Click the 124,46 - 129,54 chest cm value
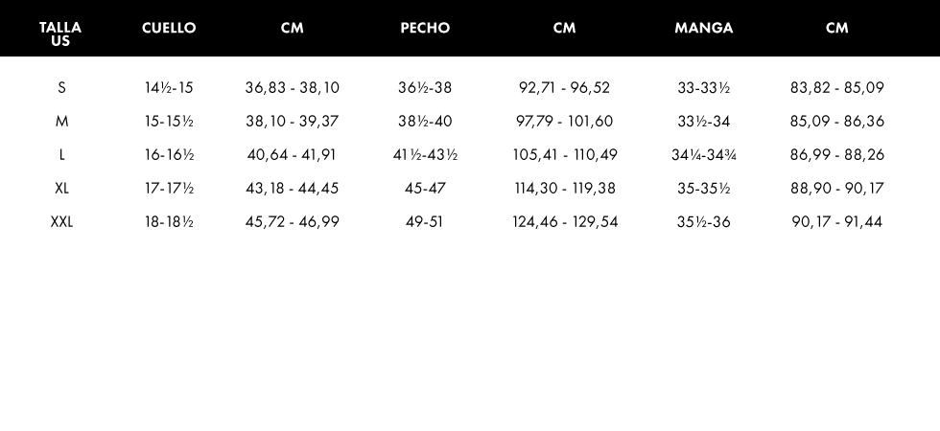This screenshot has height=431, width=940. 564,222
